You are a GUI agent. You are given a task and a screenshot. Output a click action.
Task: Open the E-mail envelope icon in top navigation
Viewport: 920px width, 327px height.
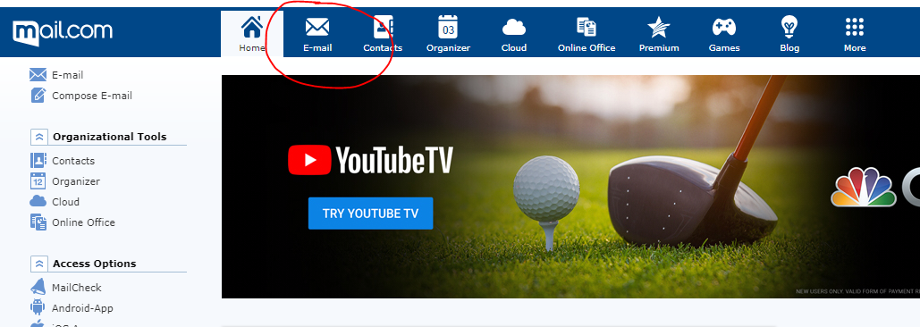(x=317, y=27)
